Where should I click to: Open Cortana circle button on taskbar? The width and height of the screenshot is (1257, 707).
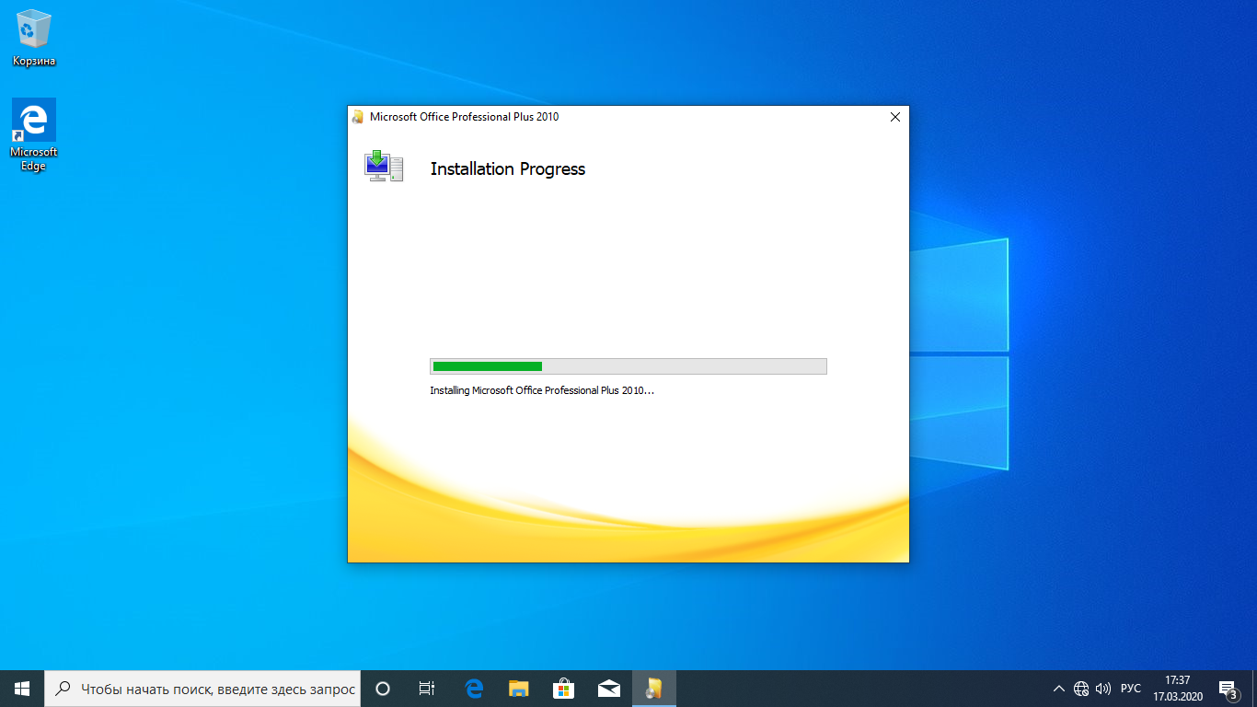(x=383, y=689)
